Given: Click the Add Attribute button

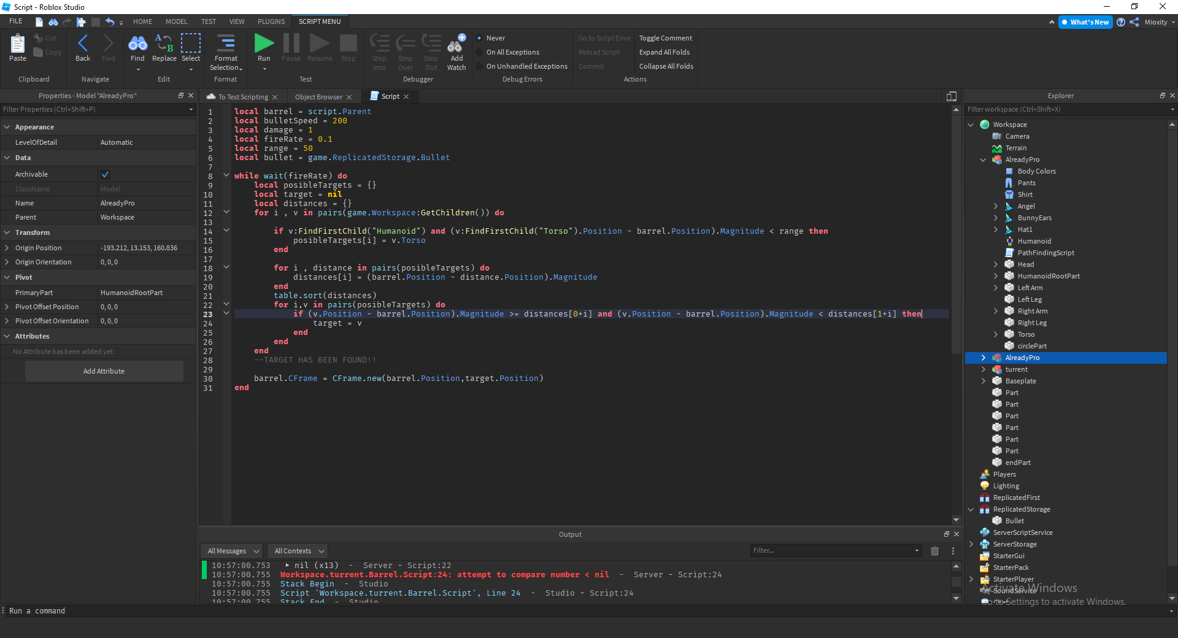Looking at the screenshot, I should tap(104, 371).
